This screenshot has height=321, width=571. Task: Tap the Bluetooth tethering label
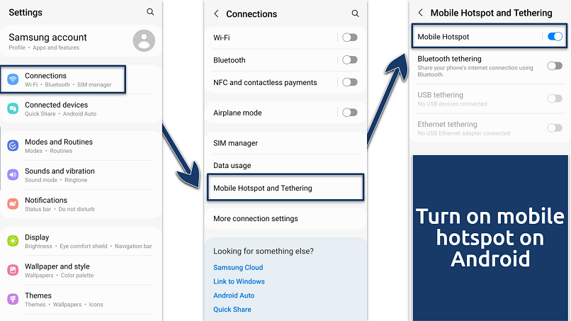coord(449,59)
